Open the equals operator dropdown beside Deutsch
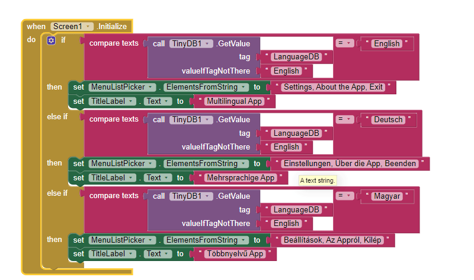This screenshot has width=474, height=280. point(345,119)
